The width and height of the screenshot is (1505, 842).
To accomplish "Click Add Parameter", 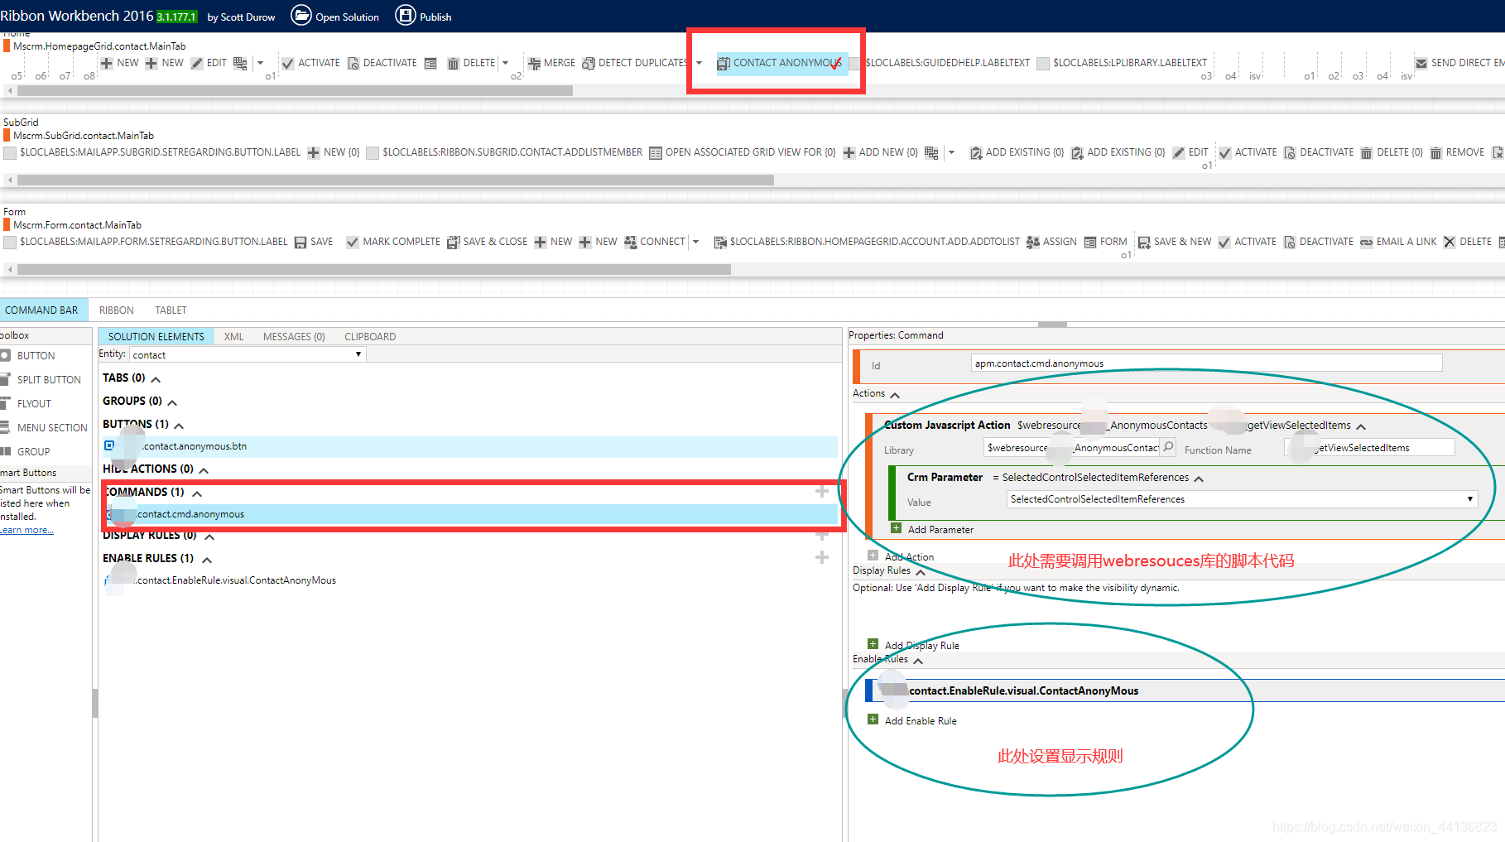I will pos(932,529).
